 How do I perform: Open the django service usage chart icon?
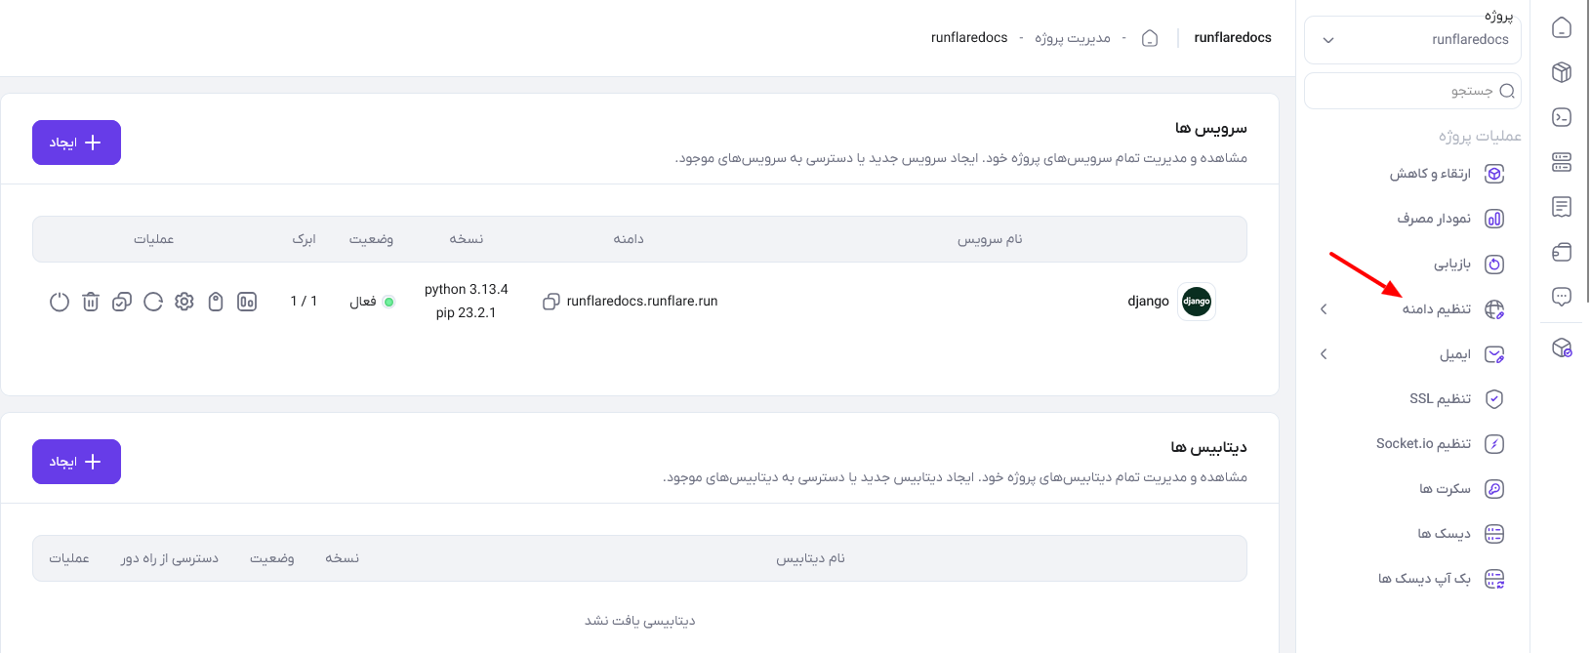point(247,302)
